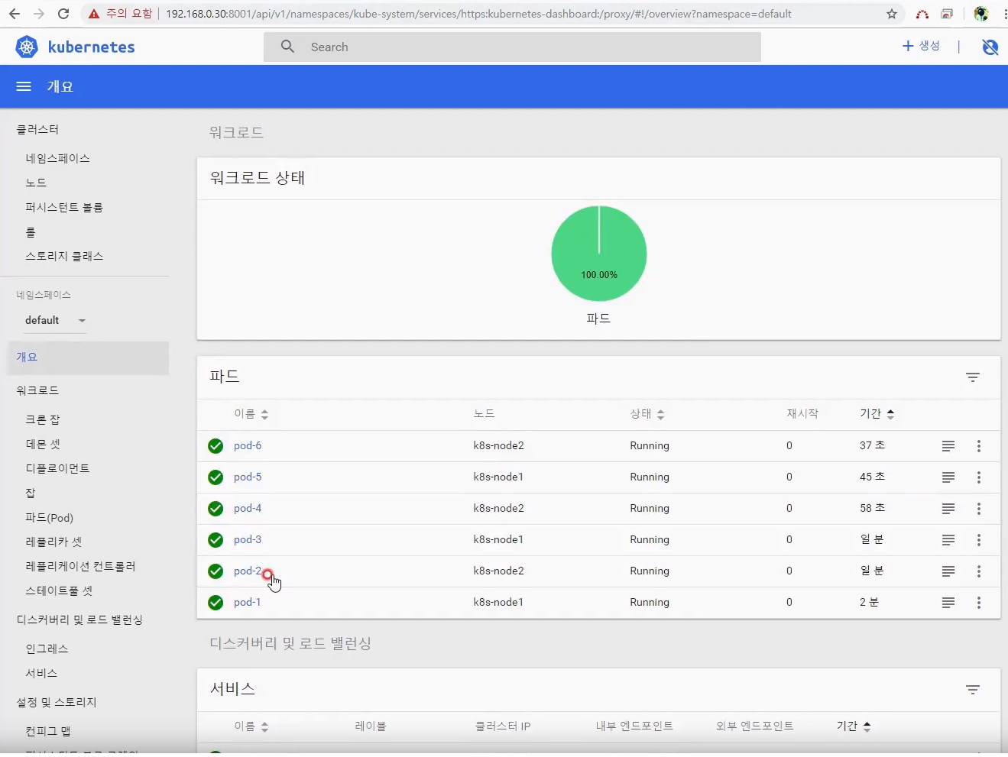Image resolution: width=1008 pixels, height=757 pixels.
Task: View logs icon for pod-3
Action: coord(948,540)
